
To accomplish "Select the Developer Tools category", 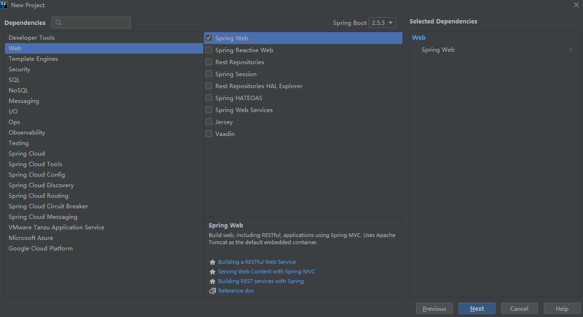I will pyautogui.click(x=104, y=38).
